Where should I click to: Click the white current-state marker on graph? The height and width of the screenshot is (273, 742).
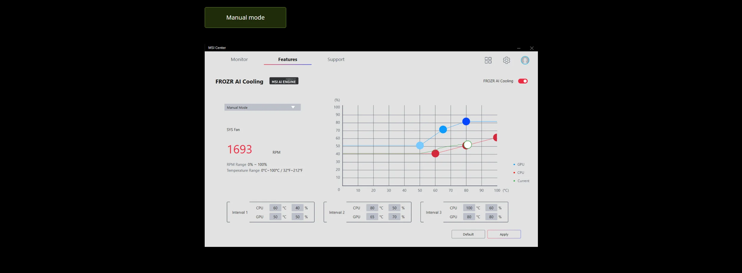(x=468, y=145)
